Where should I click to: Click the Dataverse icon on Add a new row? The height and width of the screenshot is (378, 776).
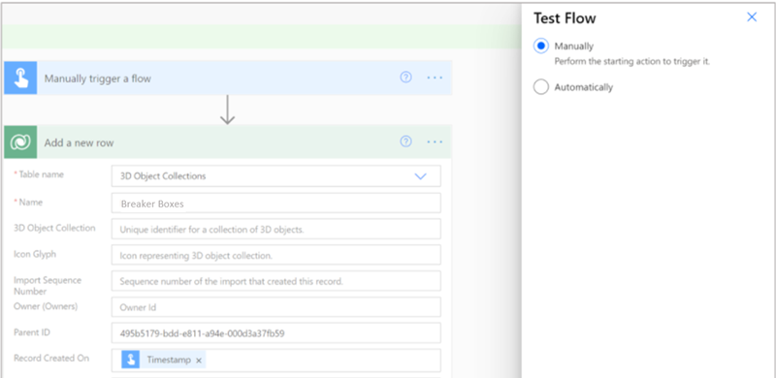(20, 142)
